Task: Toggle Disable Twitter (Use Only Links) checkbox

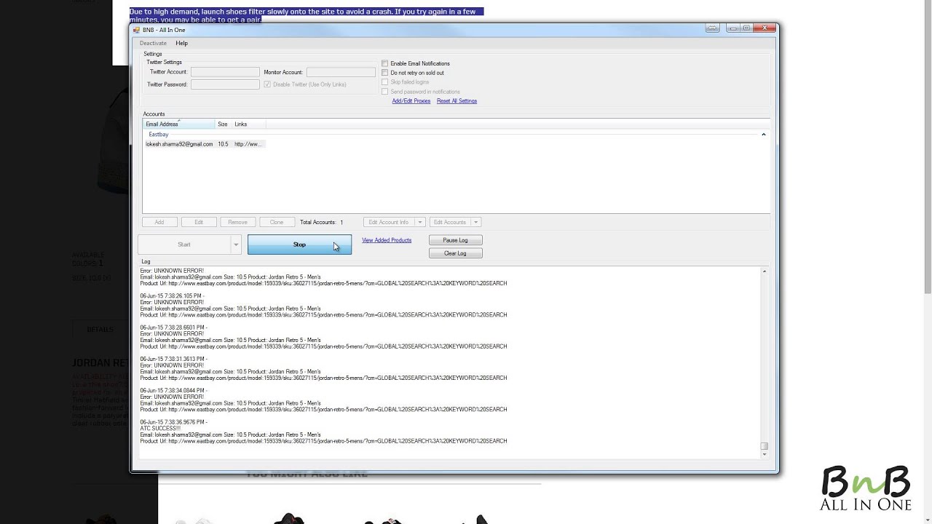Action: (x=267, y=84)
